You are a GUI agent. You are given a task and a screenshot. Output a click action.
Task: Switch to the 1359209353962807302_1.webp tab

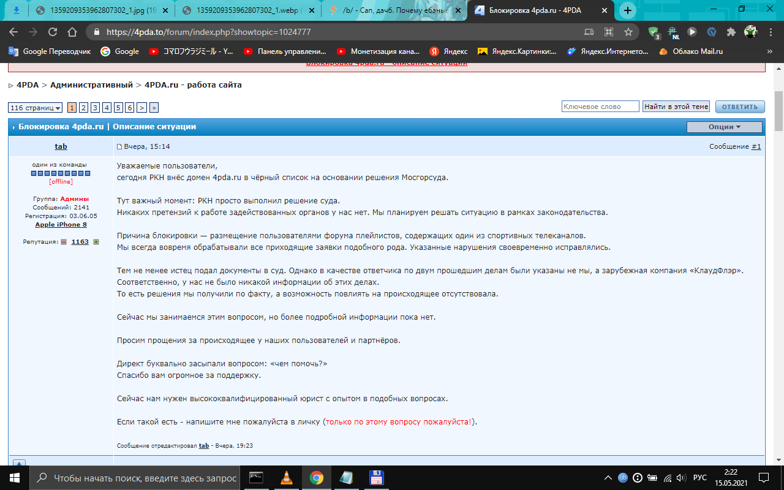[x=248, y=10]
